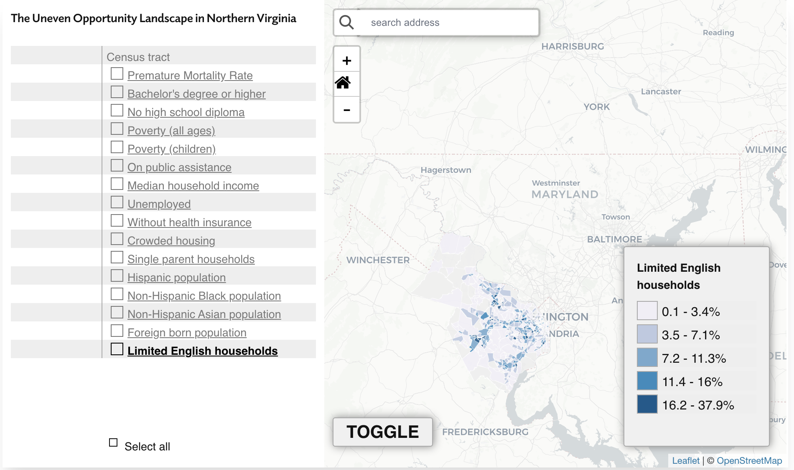Click the 7.2 - 11.3% legend swatch
The width and height of the screenshot is (794, 470).
tap(647, 357)
